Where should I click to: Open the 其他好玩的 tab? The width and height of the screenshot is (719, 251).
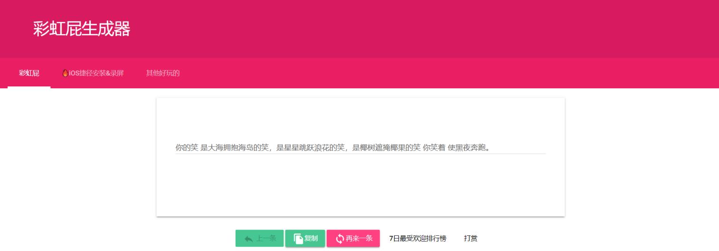click(x=163, y=73)
